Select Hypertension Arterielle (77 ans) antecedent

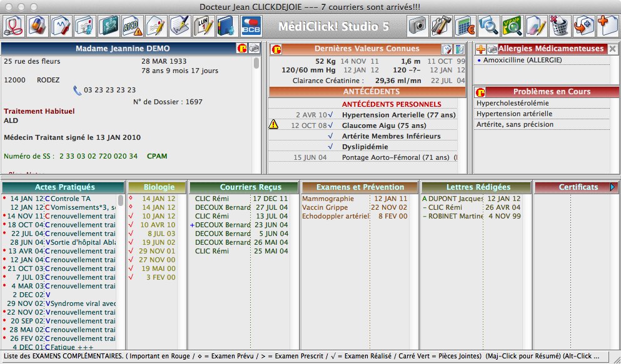pos(399,115)
